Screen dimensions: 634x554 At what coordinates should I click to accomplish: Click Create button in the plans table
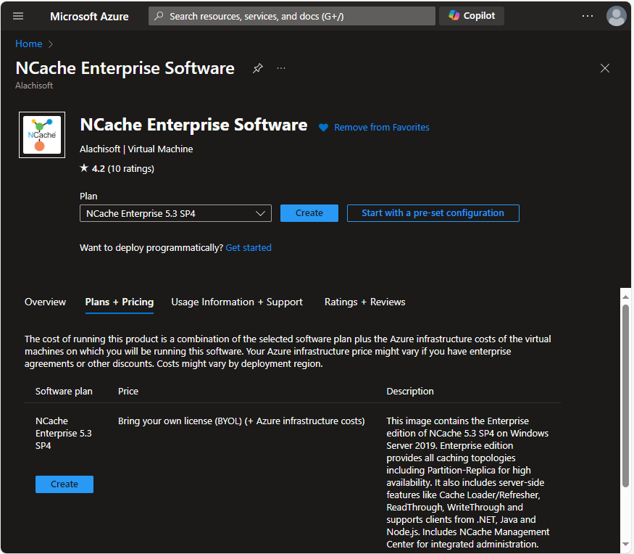[64, 484]
